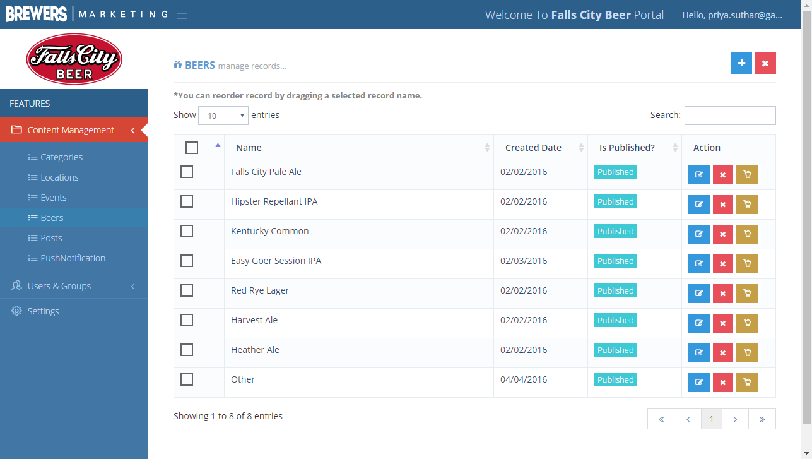The height and width of the screenshot is (459, 812).
Task: Open cart action for Hipster Repellant IPA
Action: pyautogui.click(x=747, y=205)
